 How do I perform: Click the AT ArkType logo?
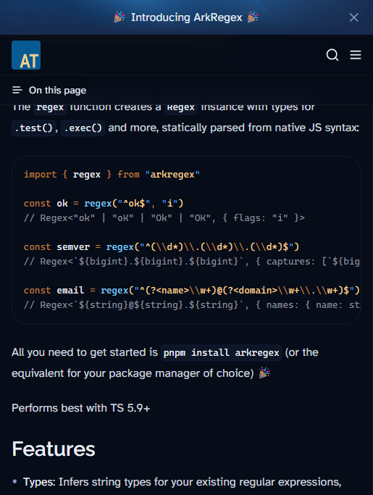point(26,55)
